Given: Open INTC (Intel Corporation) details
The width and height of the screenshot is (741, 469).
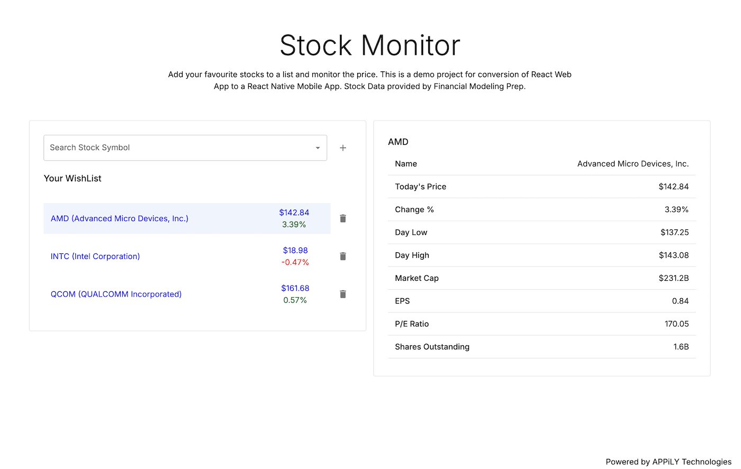Looking at the screenshot, I should pyautogui.click(x=95, y=256).
